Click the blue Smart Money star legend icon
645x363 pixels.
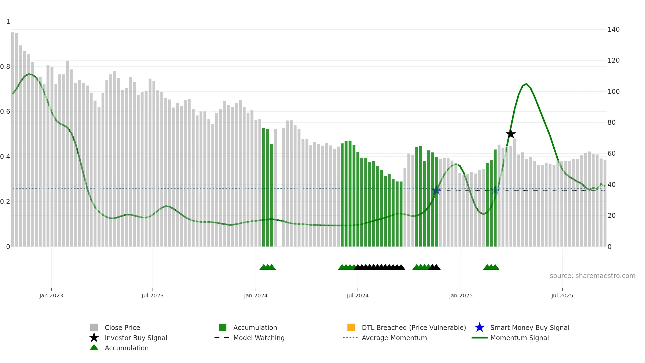coord(479,328)
